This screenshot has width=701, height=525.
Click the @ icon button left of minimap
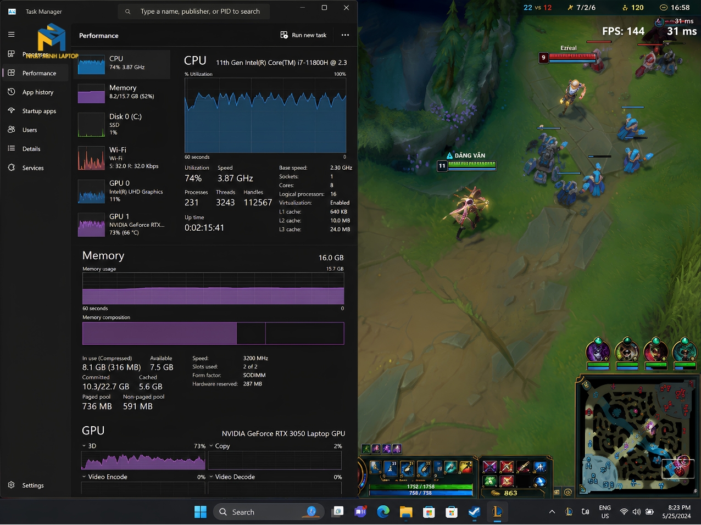click(568, 492)
